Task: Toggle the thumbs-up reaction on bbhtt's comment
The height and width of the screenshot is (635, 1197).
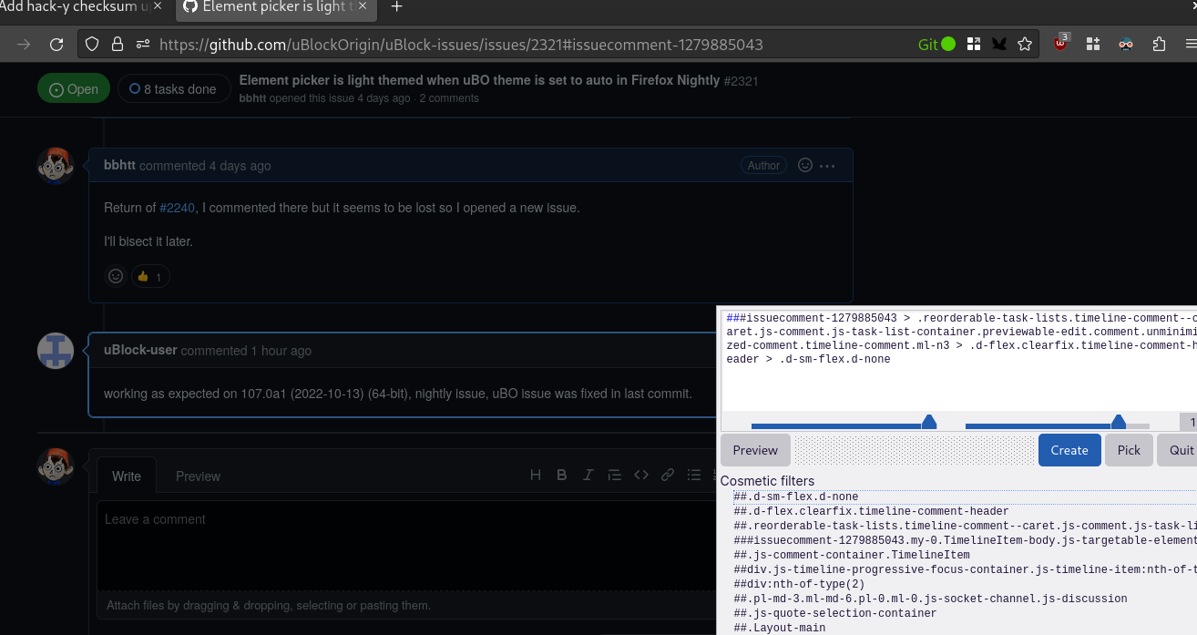Action: [x=149, y=276]
